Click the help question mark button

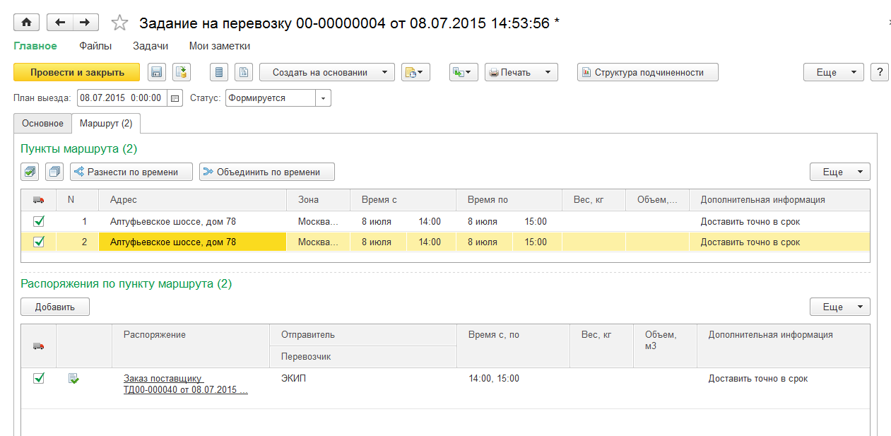[879, 72]
